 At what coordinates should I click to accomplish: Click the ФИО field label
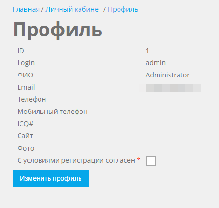25,75
